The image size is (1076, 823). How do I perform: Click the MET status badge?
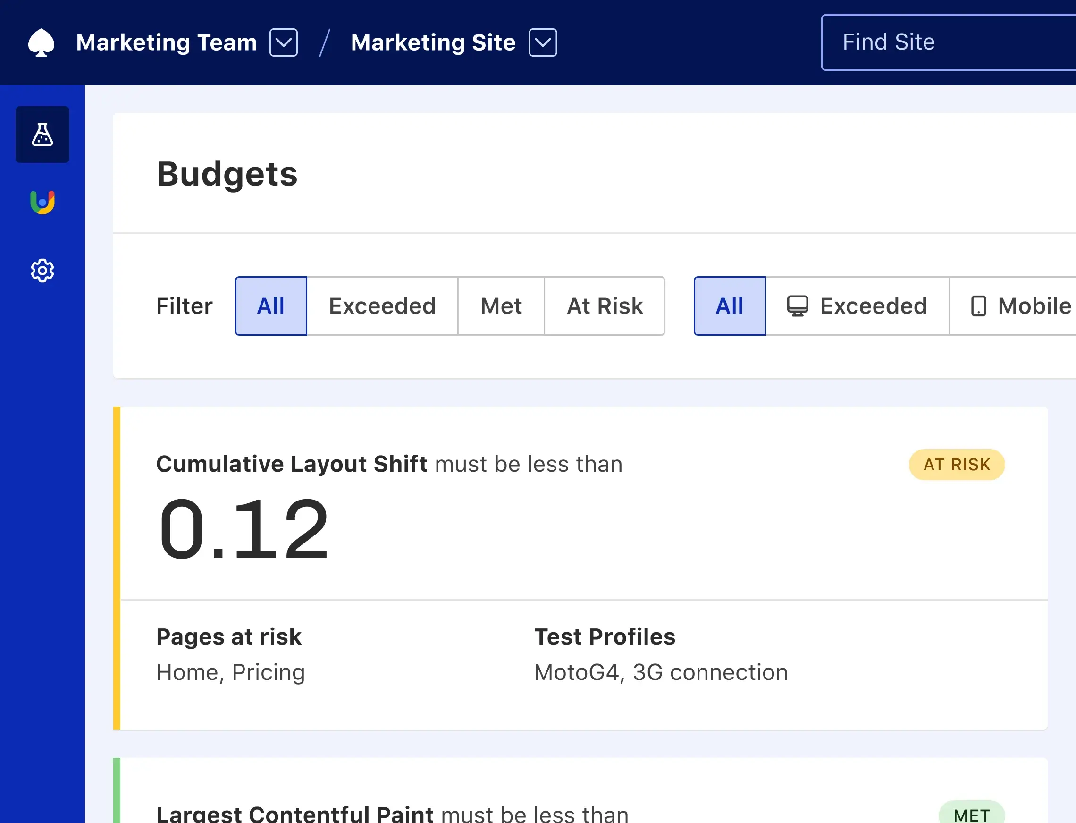tap(971, 814)
